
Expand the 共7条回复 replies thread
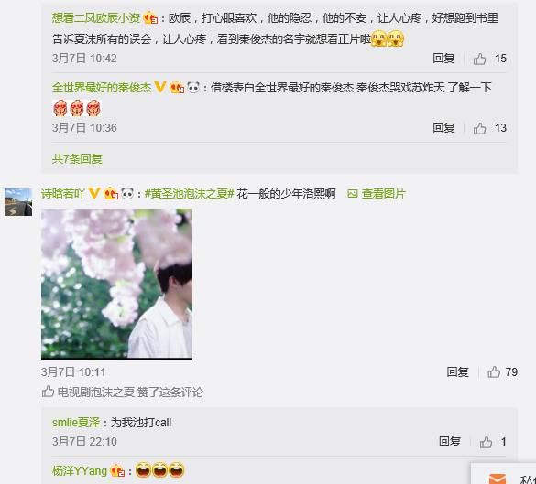coord(77,158)
